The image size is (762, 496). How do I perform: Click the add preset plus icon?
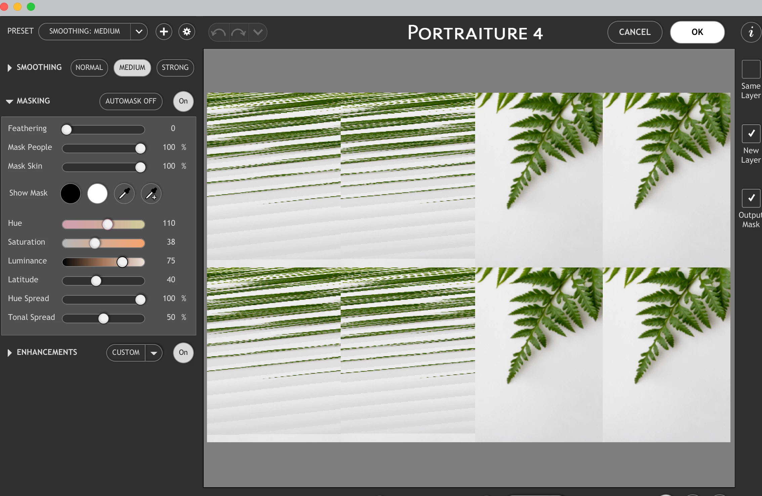point(164,32)
